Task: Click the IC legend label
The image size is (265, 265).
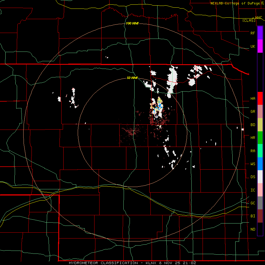Action: click(253, 190)
